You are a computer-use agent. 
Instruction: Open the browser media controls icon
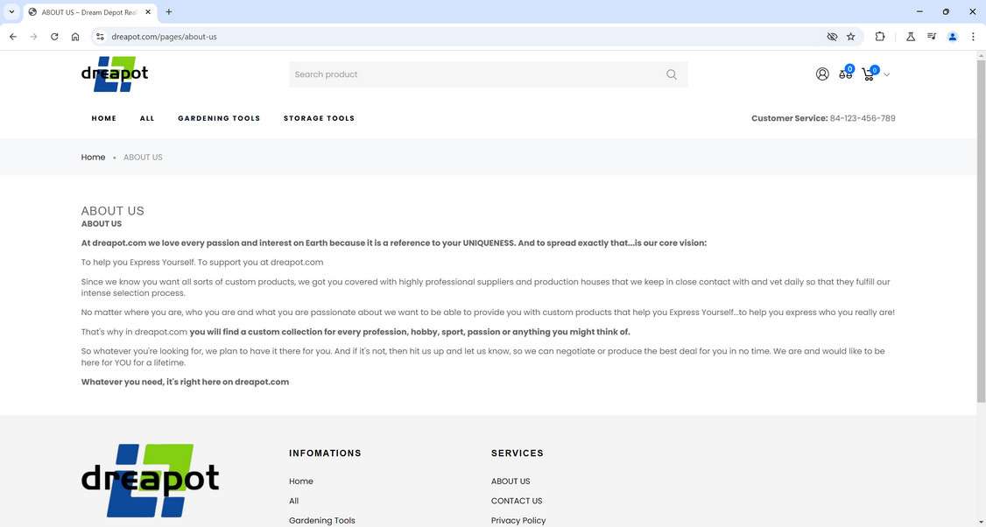click(931, 37)
